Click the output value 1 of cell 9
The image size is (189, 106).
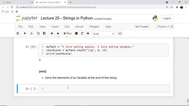pos(40,60)
